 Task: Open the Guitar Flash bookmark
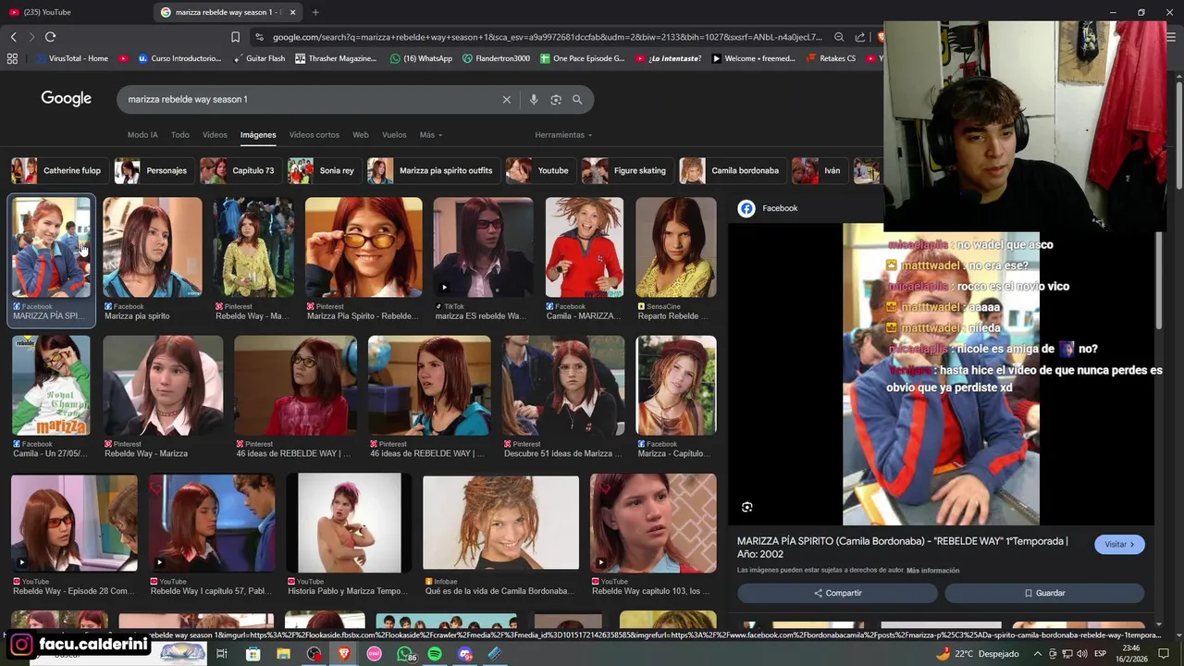pyautogui.click(x=258, y=58)
